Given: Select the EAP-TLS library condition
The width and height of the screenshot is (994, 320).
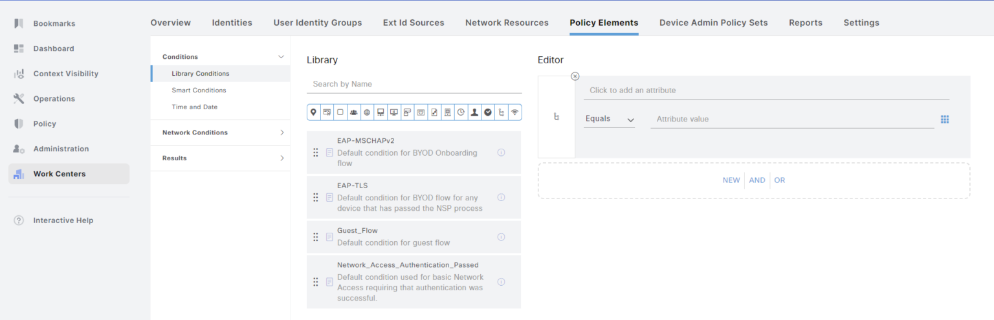Looking at the screenshot, I should coord(414,197).
